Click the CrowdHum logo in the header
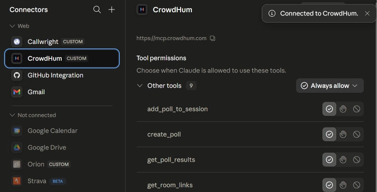The width and height of the screenshot is (377, 192). pos(142,10)
